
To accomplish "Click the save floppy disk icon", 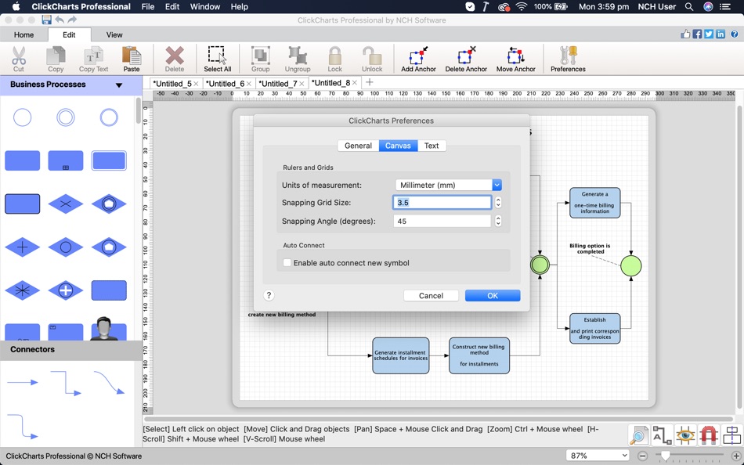I will coord(46,20).
